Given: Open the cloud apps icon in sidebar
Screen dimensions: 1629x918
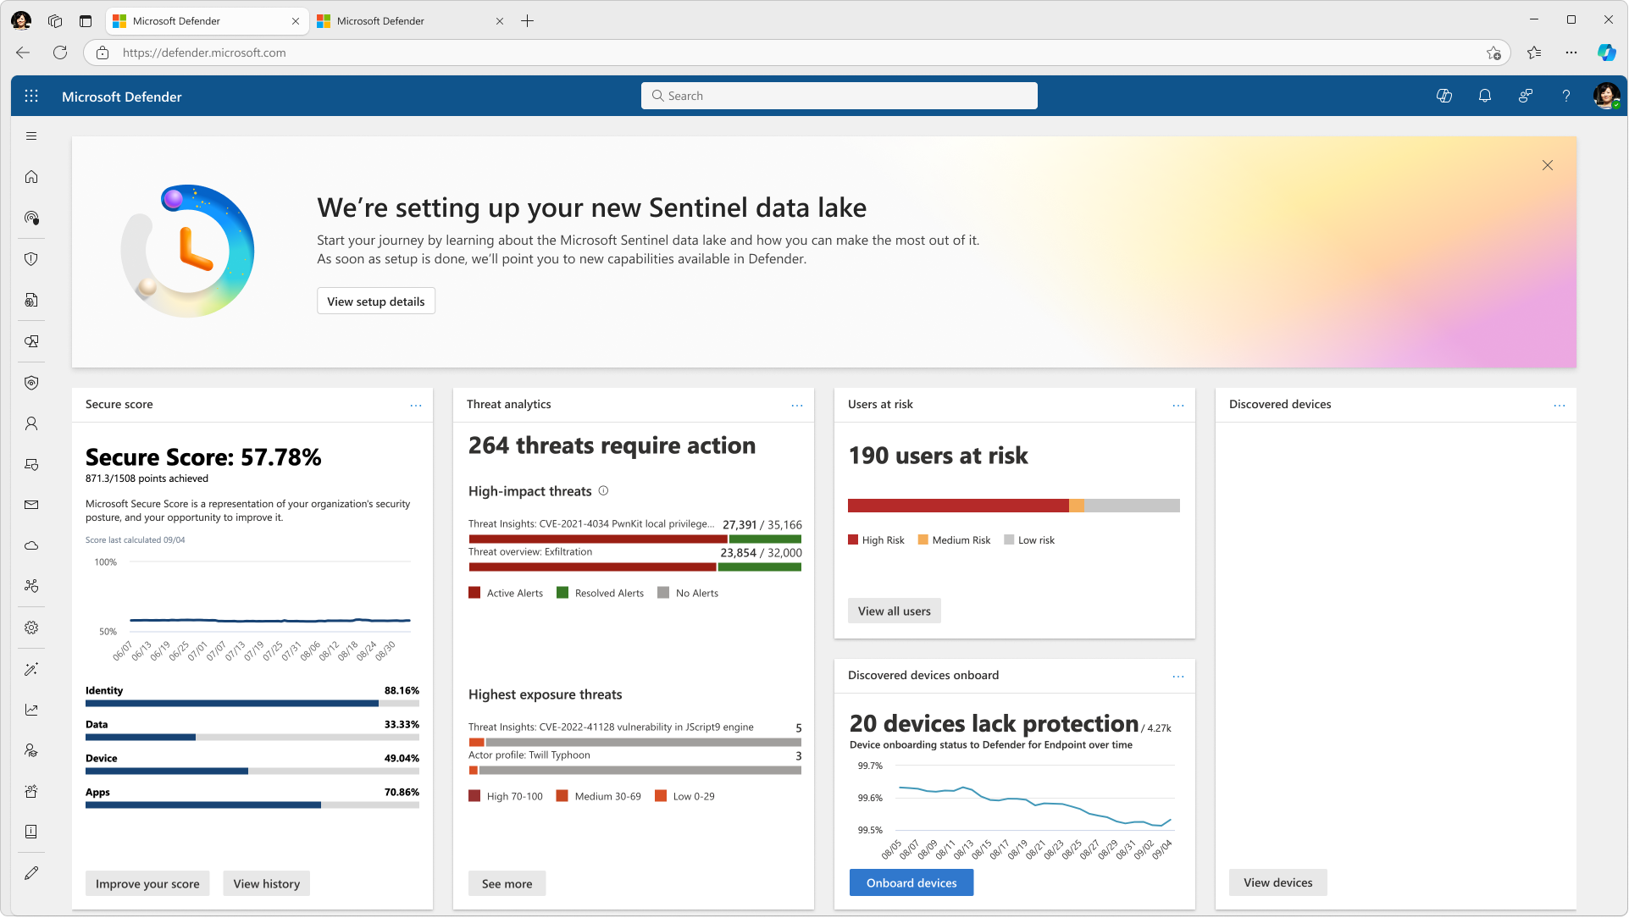Looking at the screenshot, I should 31,545.
